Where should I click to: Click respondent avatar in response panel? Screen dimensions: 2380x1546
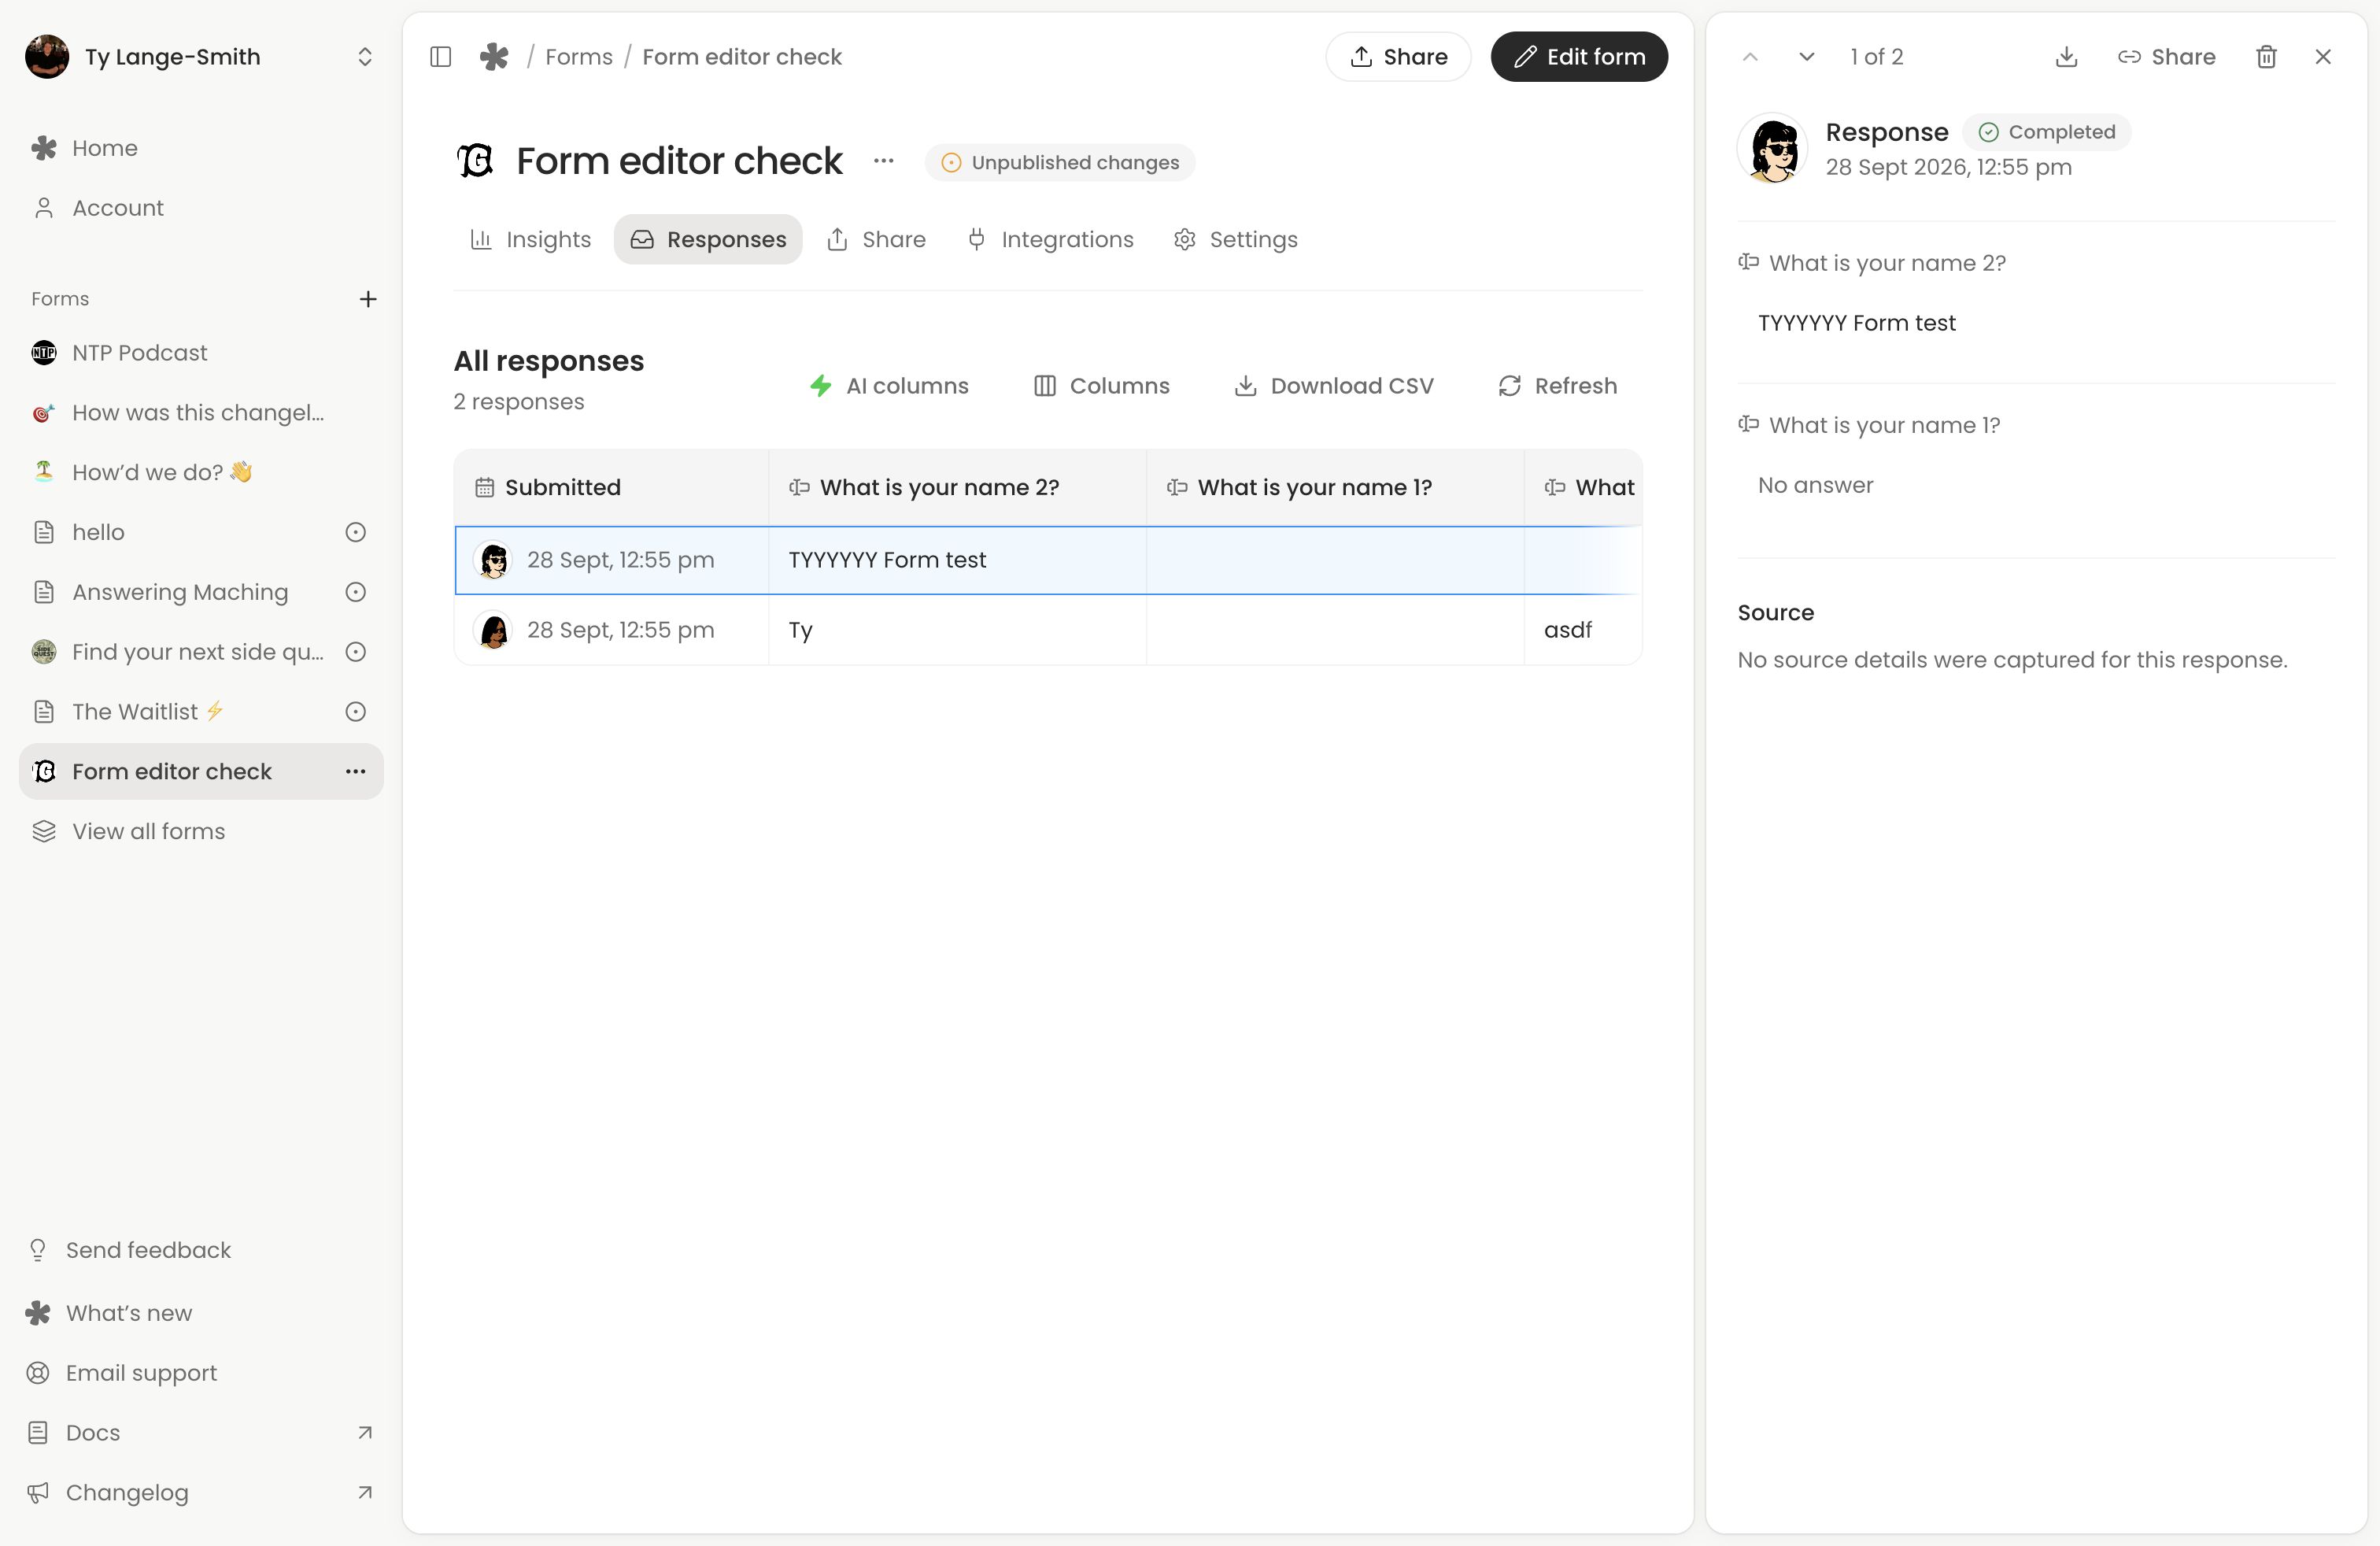tap(1773, 149)
